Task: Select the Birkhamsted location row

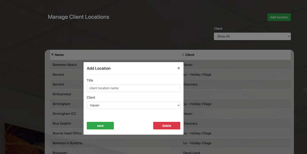Action: (62, 94)
